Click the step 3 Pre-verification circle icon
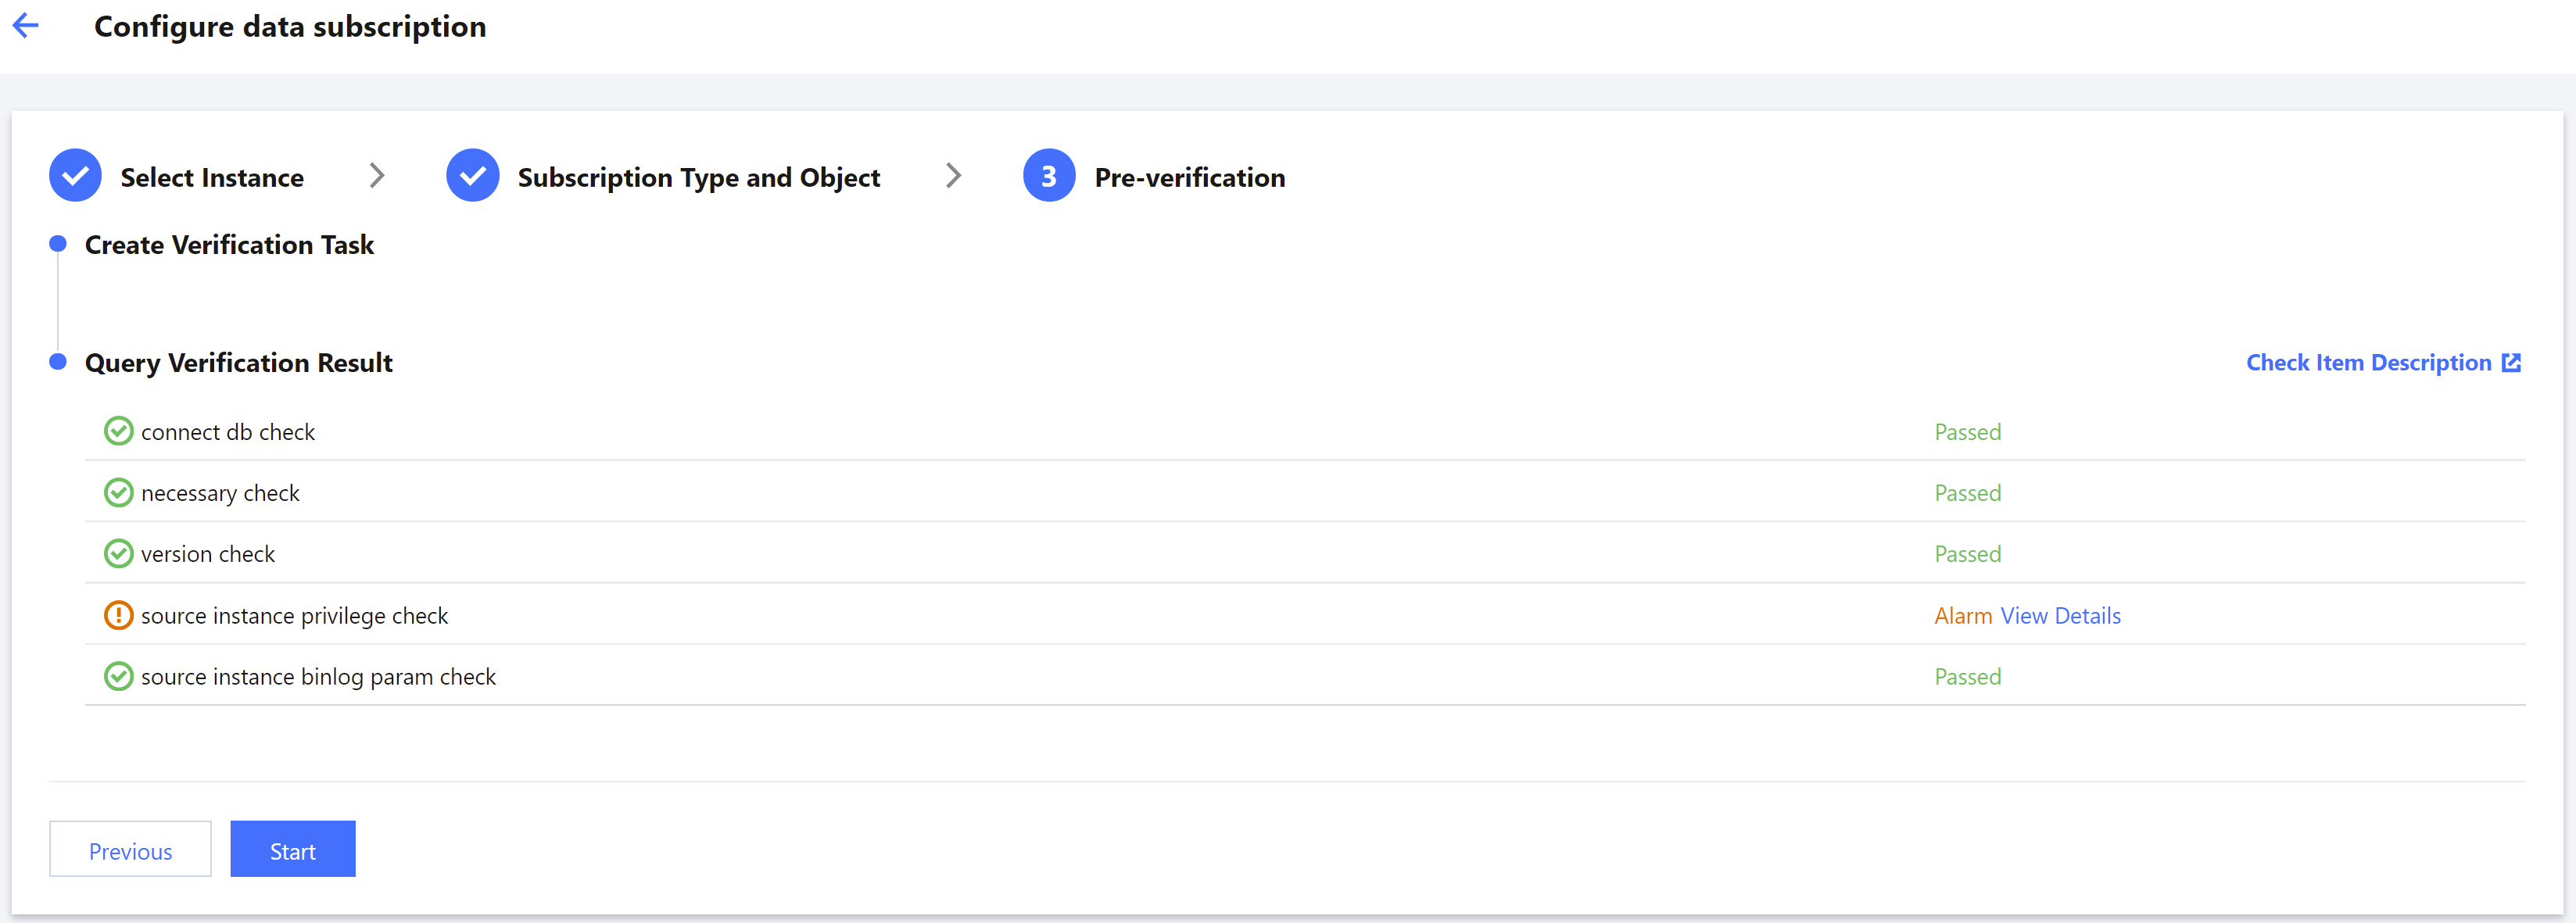Screen dimensions: 2576x923 1048,176
